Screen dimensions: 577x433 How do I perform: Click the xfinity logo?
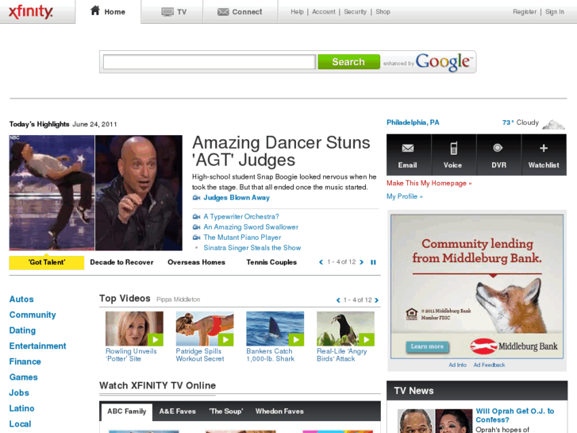click(31, 12)
